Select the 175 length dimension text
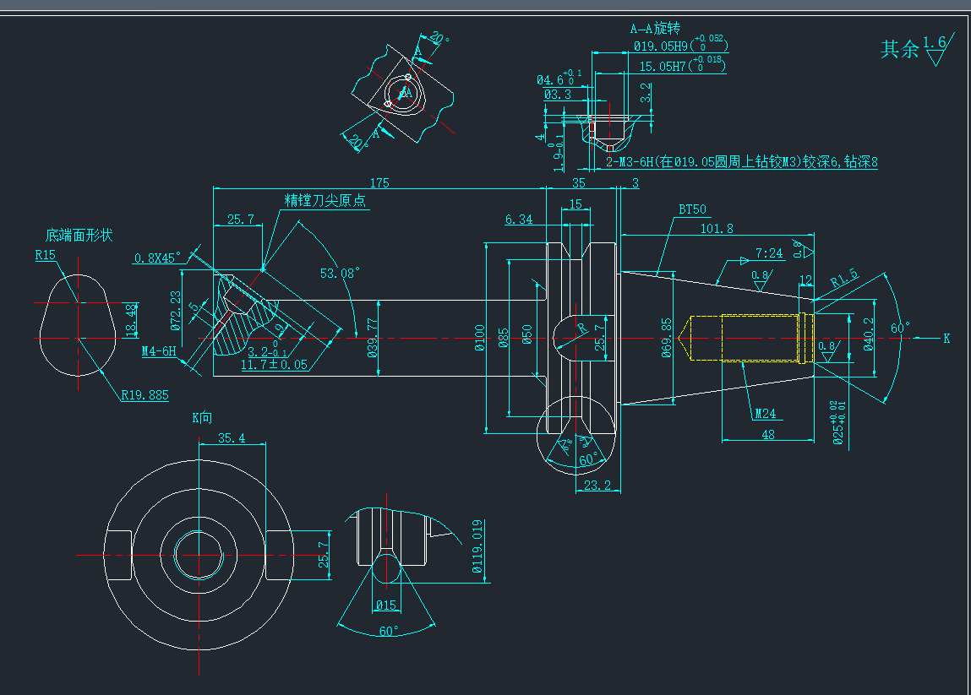 tap(379, 182)
